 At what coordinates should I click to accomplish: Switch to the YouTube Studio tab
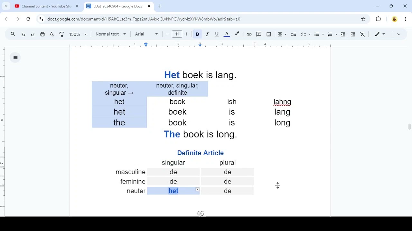point(46,6)
